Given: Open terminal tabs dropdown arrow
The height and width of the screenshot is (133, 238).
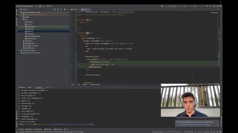Looking at the screenshot, I should tap(50, 87).
